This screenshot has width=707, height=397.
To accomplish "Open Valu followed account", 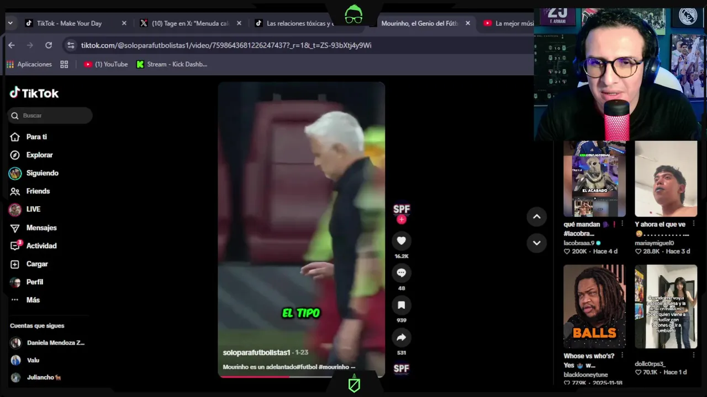I will pos(25,360).
